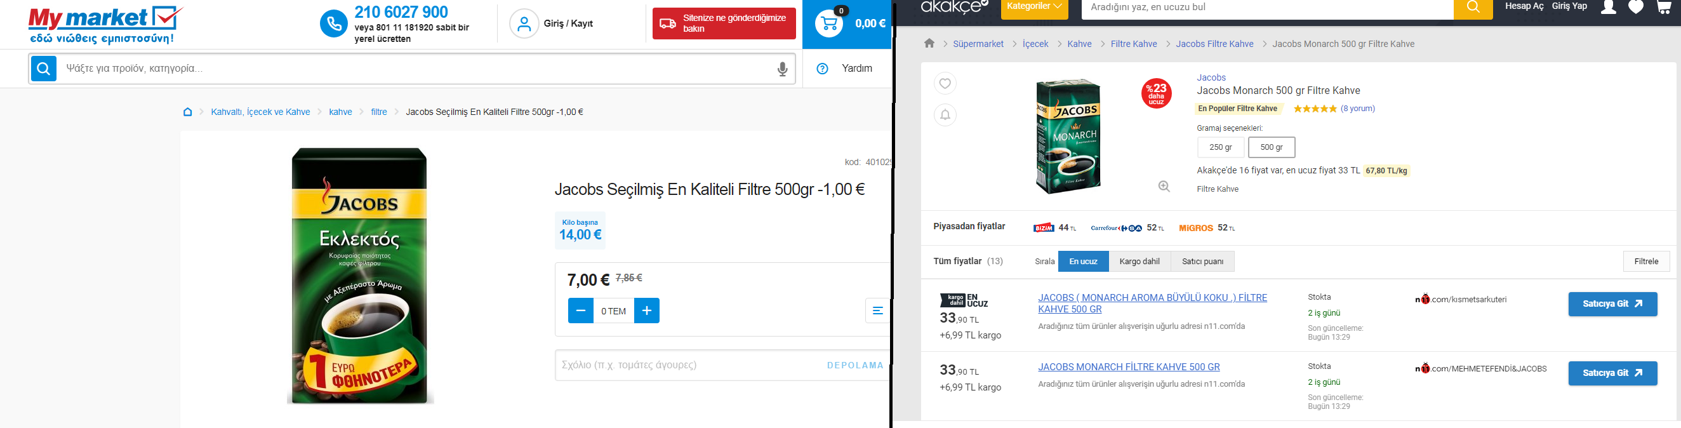Viewport: 1681px width, 428px height.
Task: Click the Jacobs Εκλεκτός product image
Action: pos(359,276)
